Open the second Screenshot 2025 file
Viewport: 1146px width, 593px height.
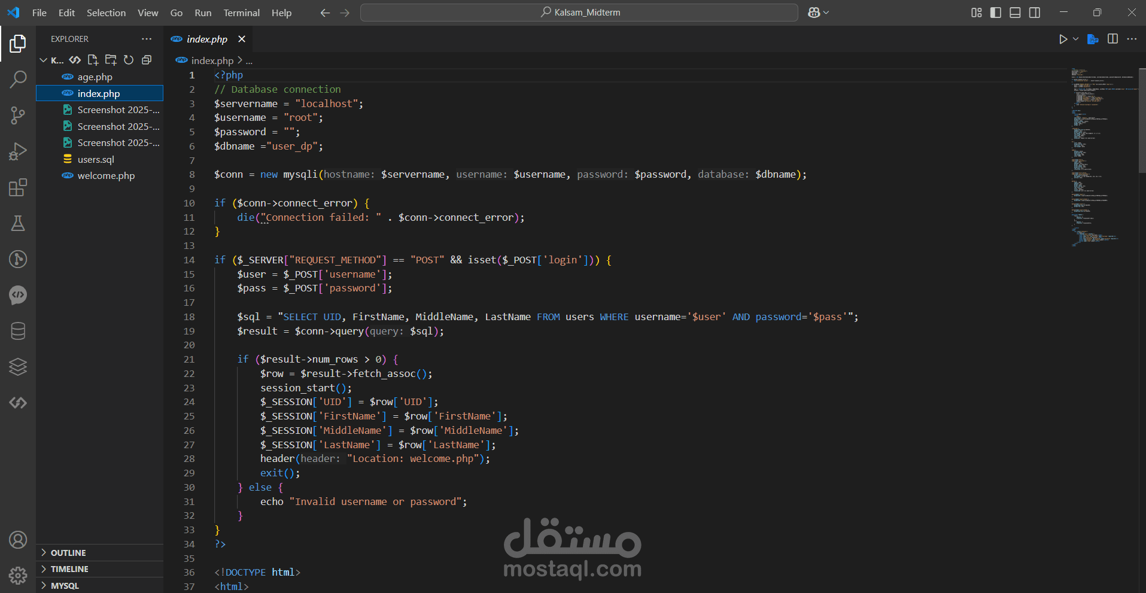(x=99, y=126)
